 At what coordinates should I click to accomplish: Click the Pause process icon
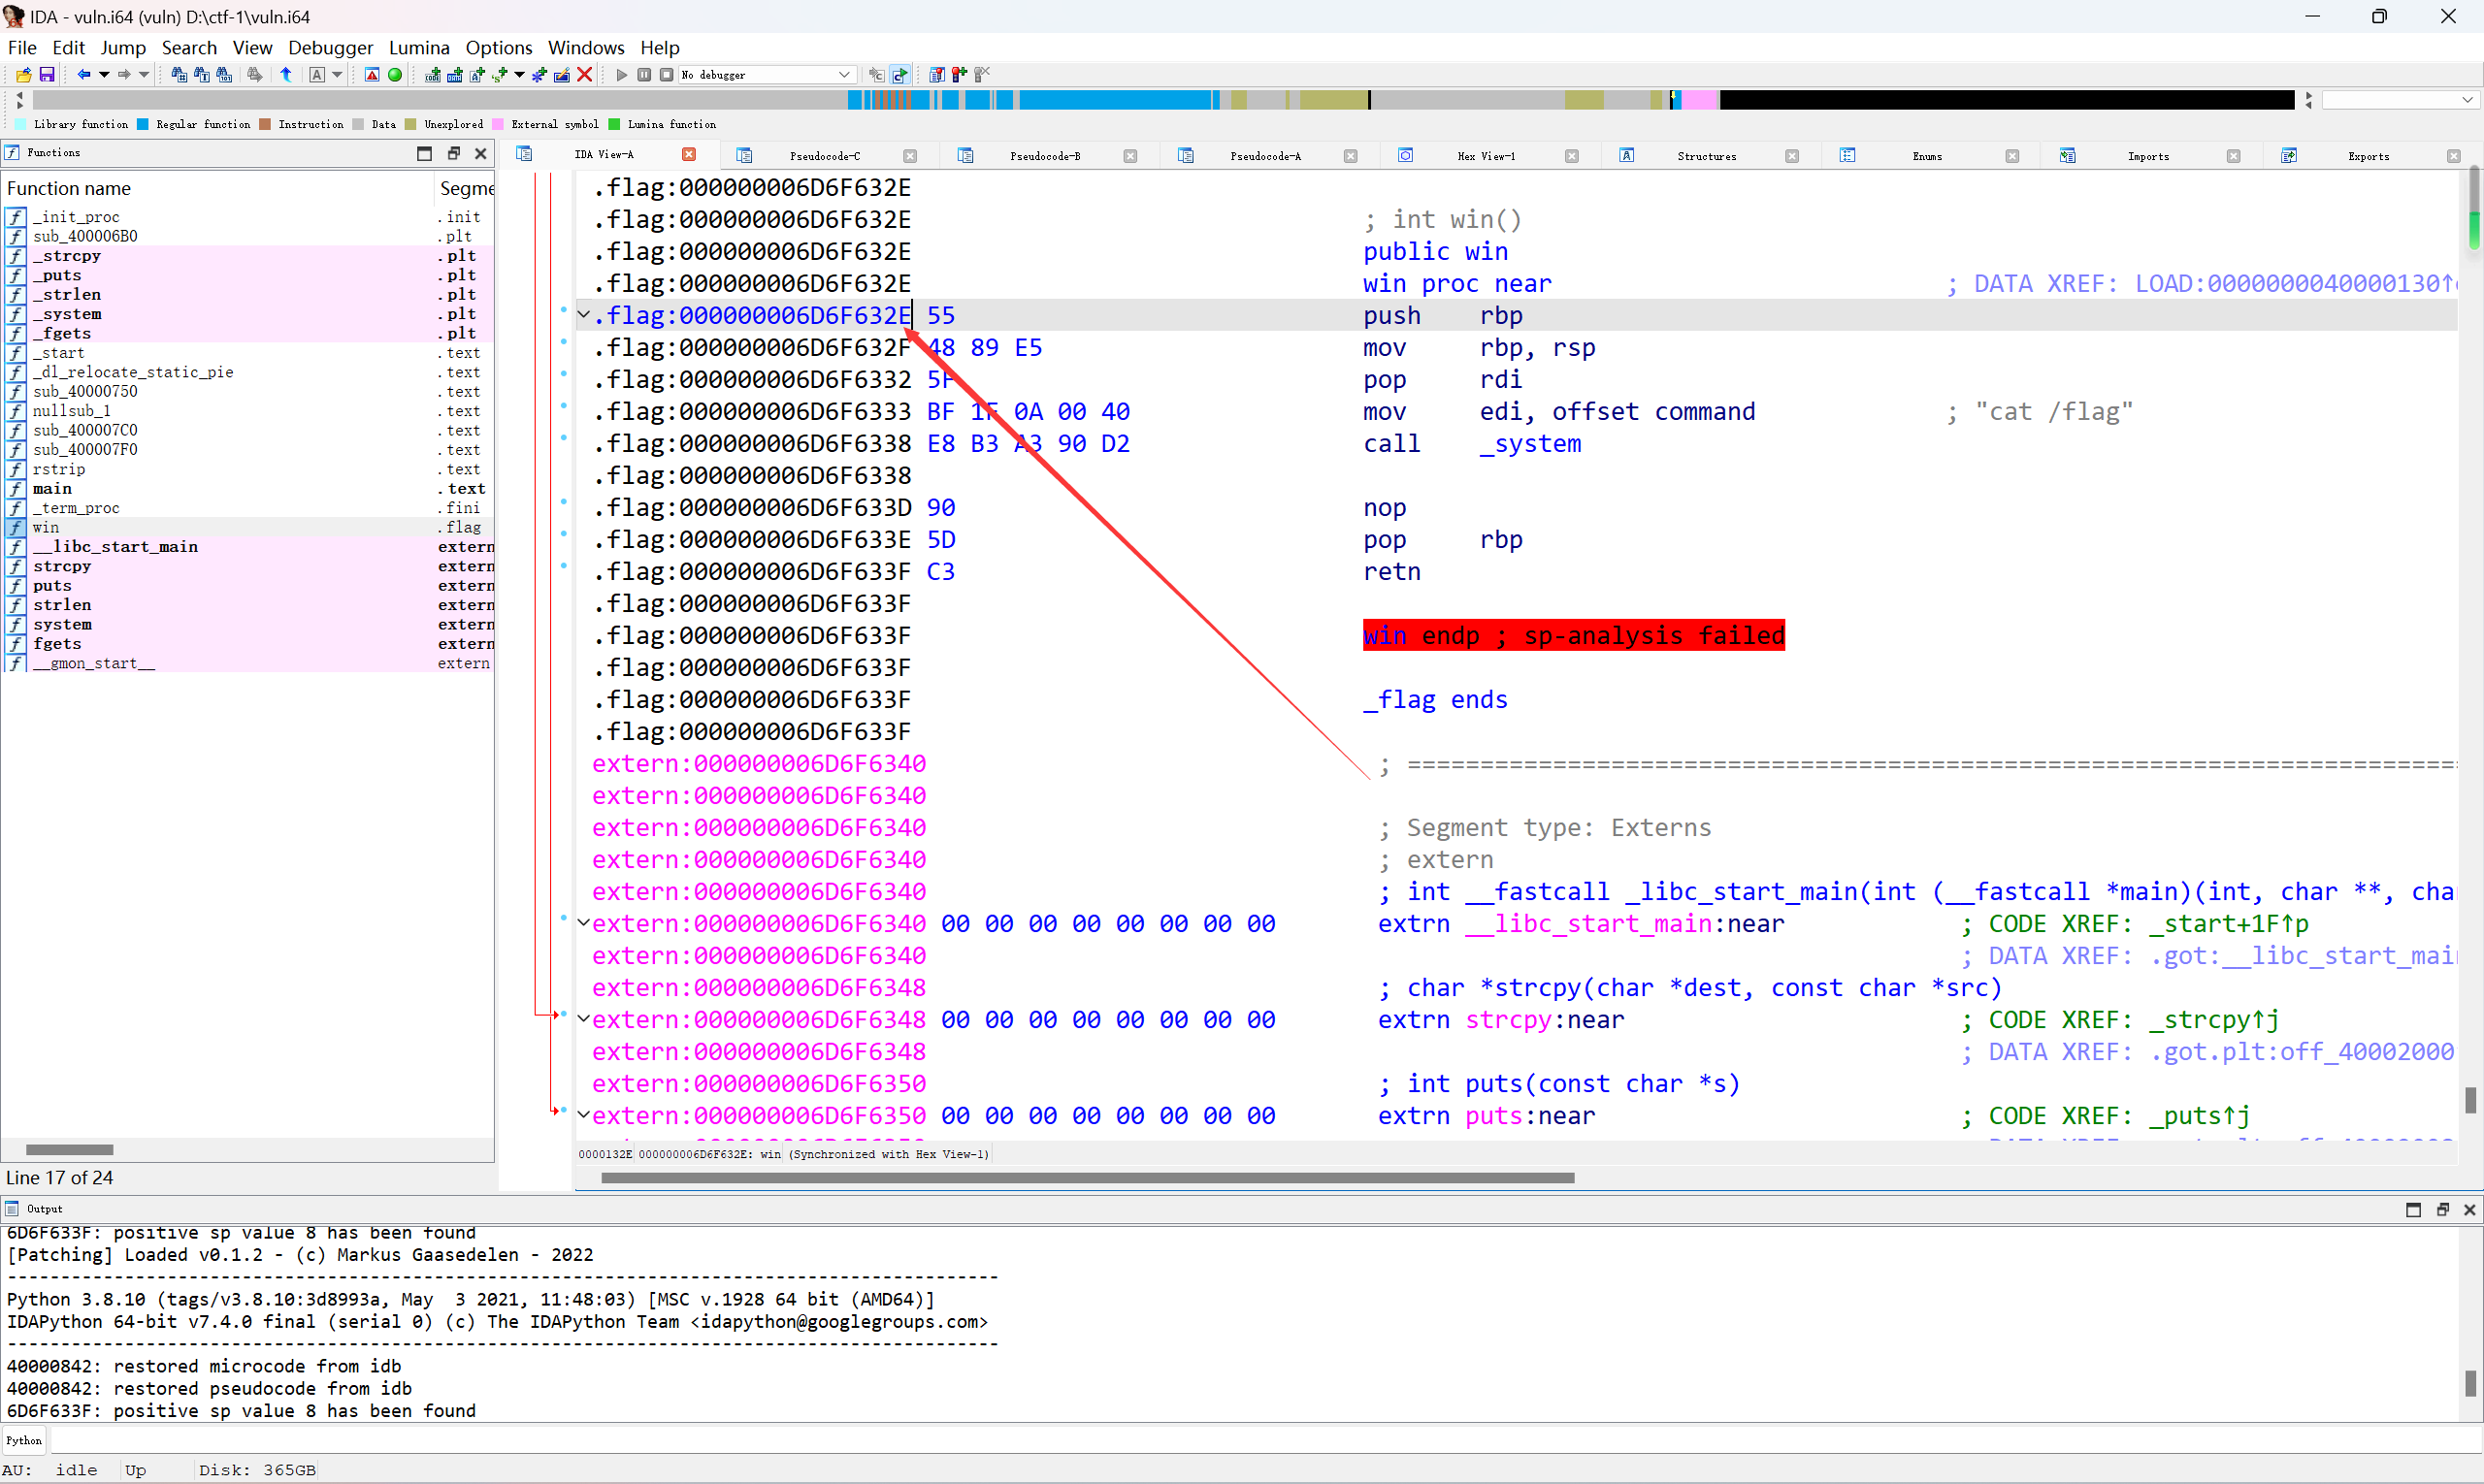click(x=644, y=75)
